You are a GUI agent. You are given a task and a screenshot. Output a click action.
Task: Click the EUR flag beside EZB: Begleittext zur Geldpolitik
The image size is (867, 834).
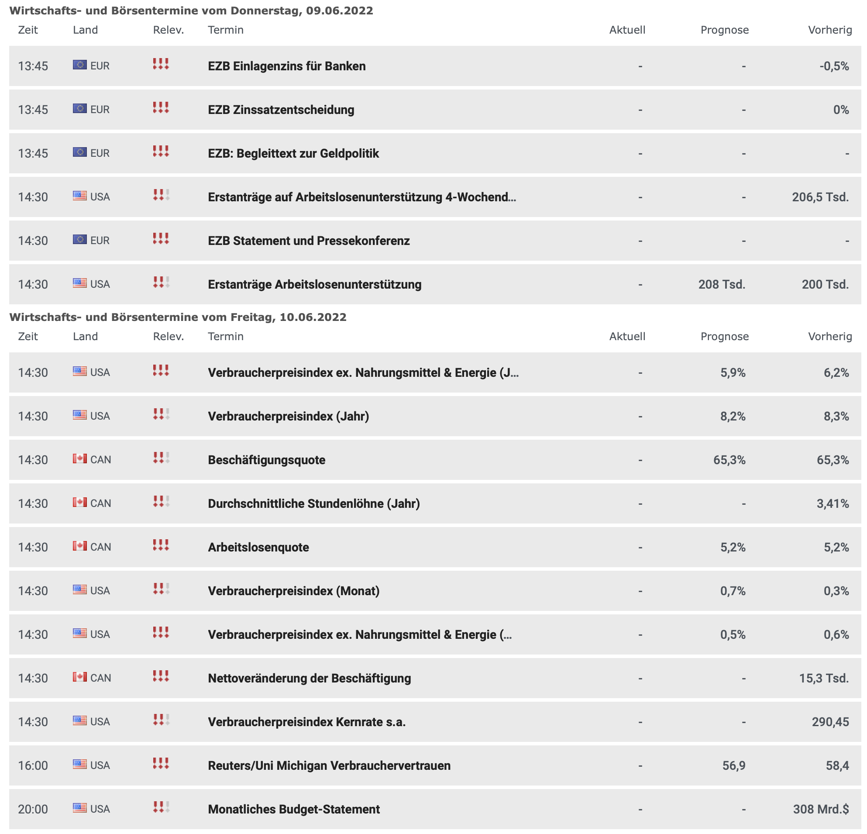[79, 152]
